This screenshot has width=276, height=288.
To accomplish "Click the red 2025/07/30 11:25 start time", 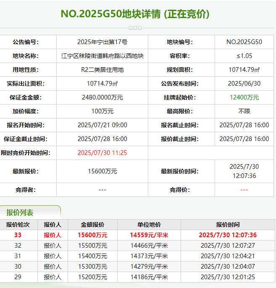I will [102, 153].
